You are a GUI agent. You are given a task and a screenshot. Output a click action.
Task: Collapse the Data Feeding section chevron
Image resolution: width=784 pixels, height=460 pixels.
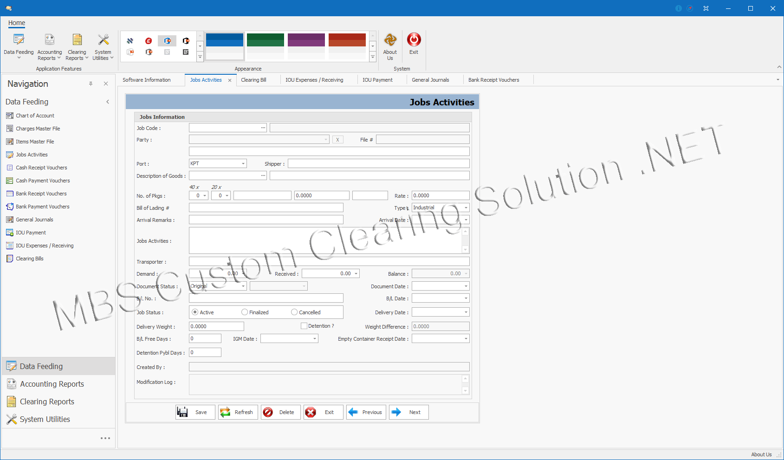click(x=108, y=102)
